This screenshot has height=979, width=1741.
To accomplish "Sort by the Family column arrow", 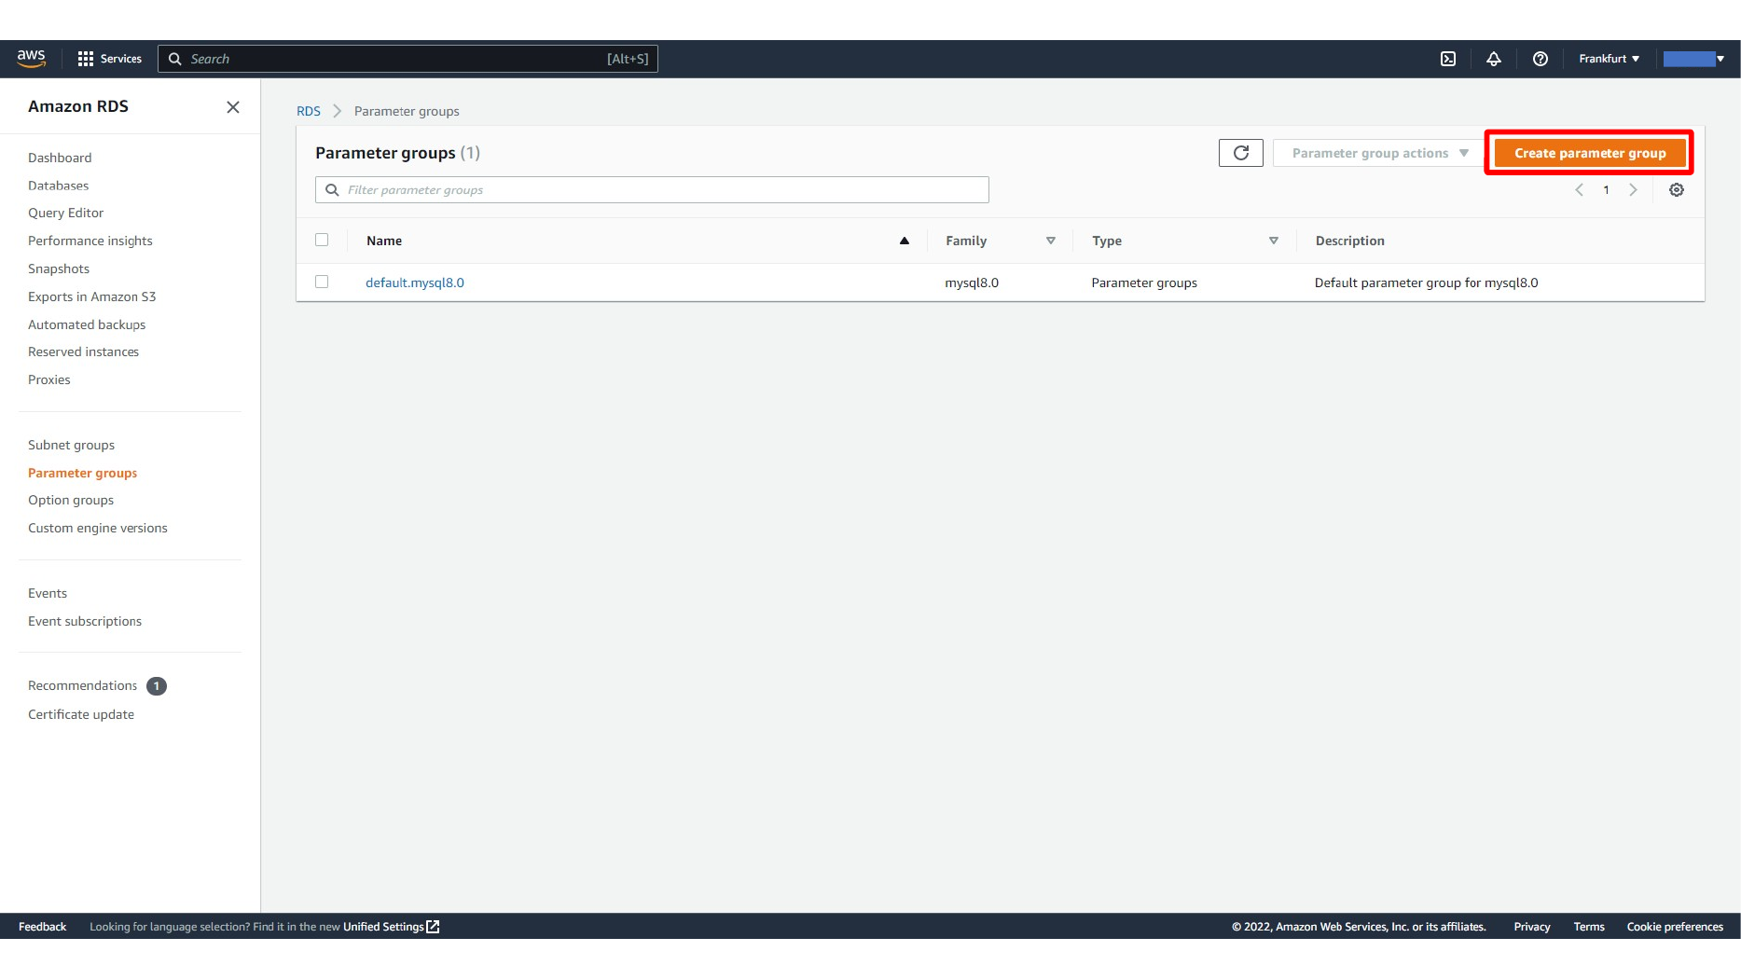I will [x=1051, y=241].
